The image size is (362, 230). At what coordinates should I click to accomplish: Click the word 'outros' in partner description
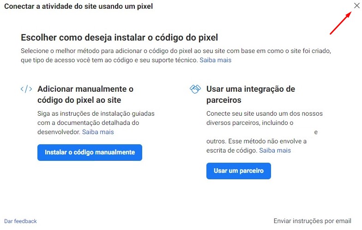(x=216, y=141)
